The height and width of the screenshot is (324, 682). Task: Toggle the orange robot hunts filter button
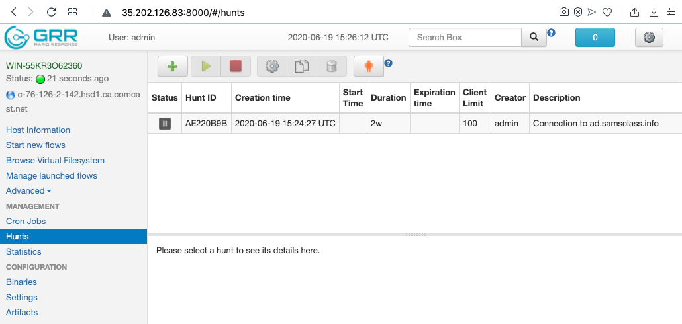[369, 66]
